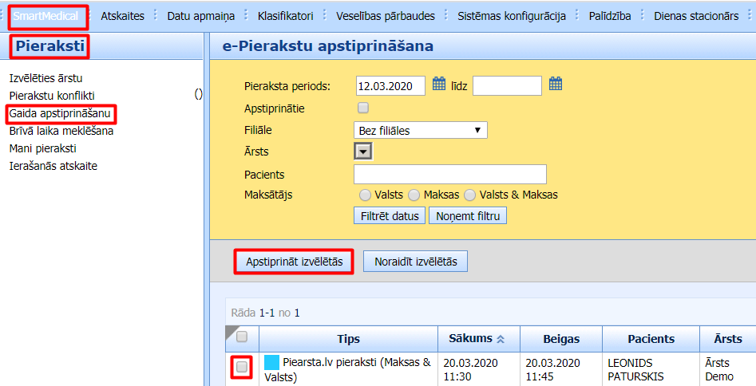Click into the Pacients text field
The image size is (756, 386).
point(449,175)
